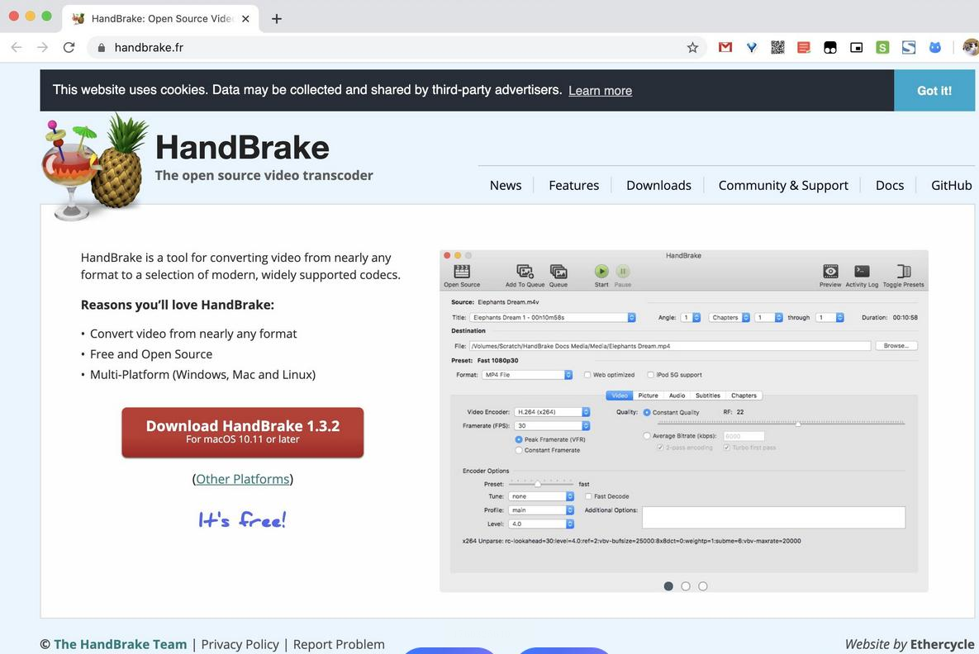
Task: Click the Pause button in HandBrake screenshot
Action: pos(622,272)
